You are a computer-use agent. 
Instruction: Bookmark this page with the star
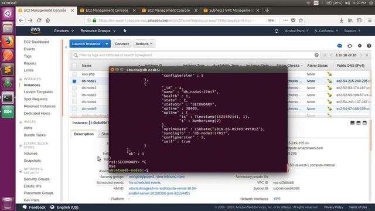301,21
